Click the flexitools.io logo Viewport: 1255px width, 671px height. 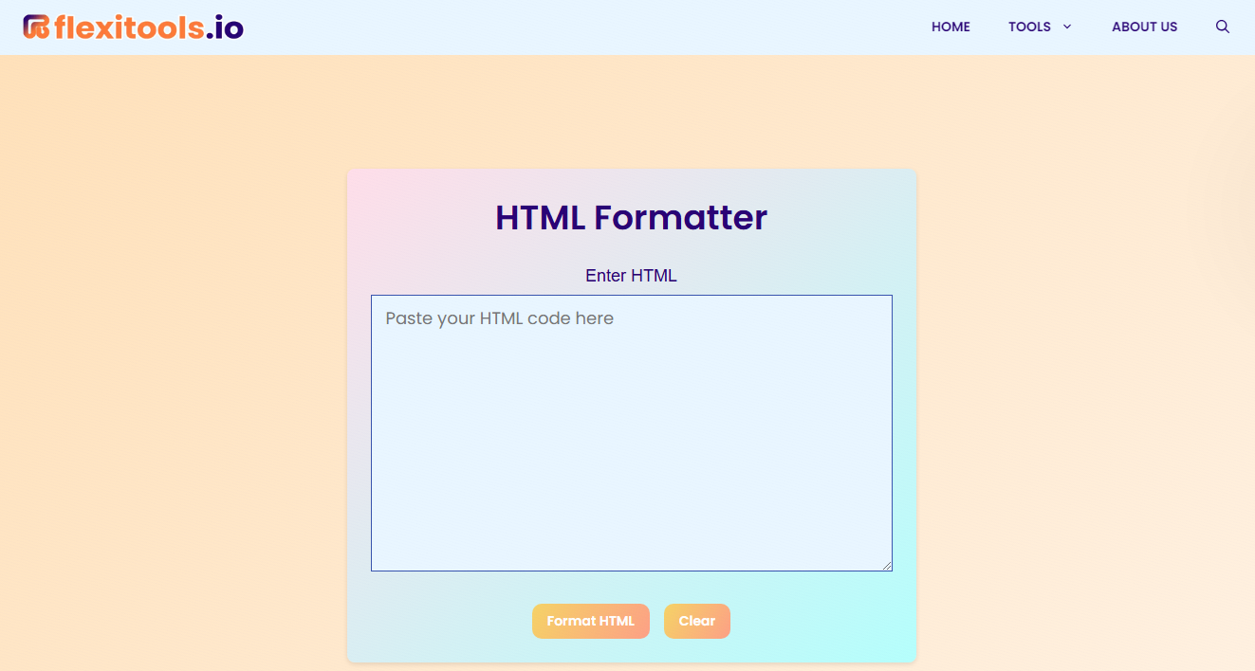(134, 27)
